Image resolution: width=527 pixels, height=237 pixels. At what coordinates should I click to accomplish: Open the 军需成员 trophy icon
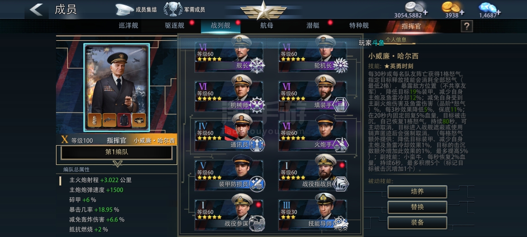[x=173, y=9]
